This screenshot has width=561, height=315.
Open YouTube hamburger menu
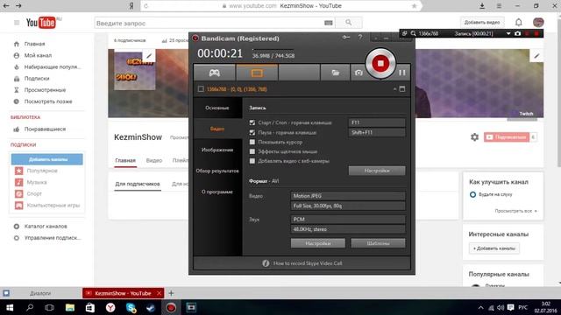coord(17,23)
